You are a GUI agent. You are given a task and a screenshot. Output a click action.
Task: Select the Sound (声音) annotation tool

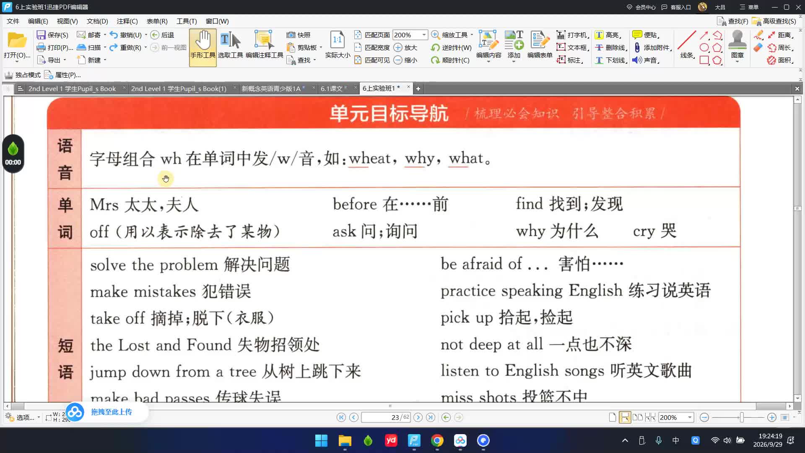[646, 60]
